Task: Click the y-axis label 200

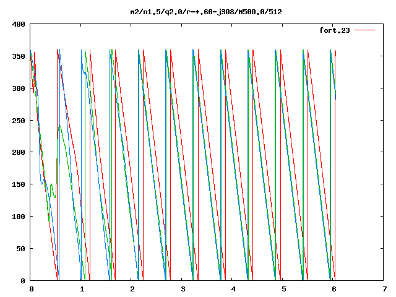Action: 19,152
